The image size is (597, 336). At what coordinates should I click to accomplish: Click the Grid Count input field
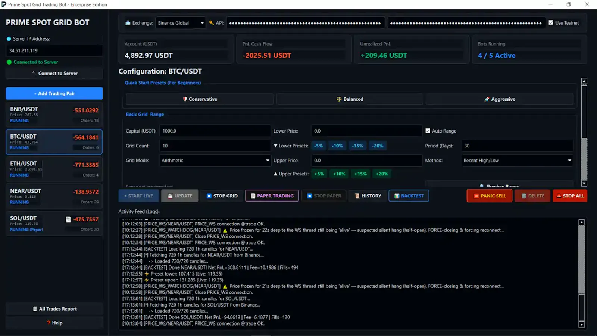click(215, 146)
